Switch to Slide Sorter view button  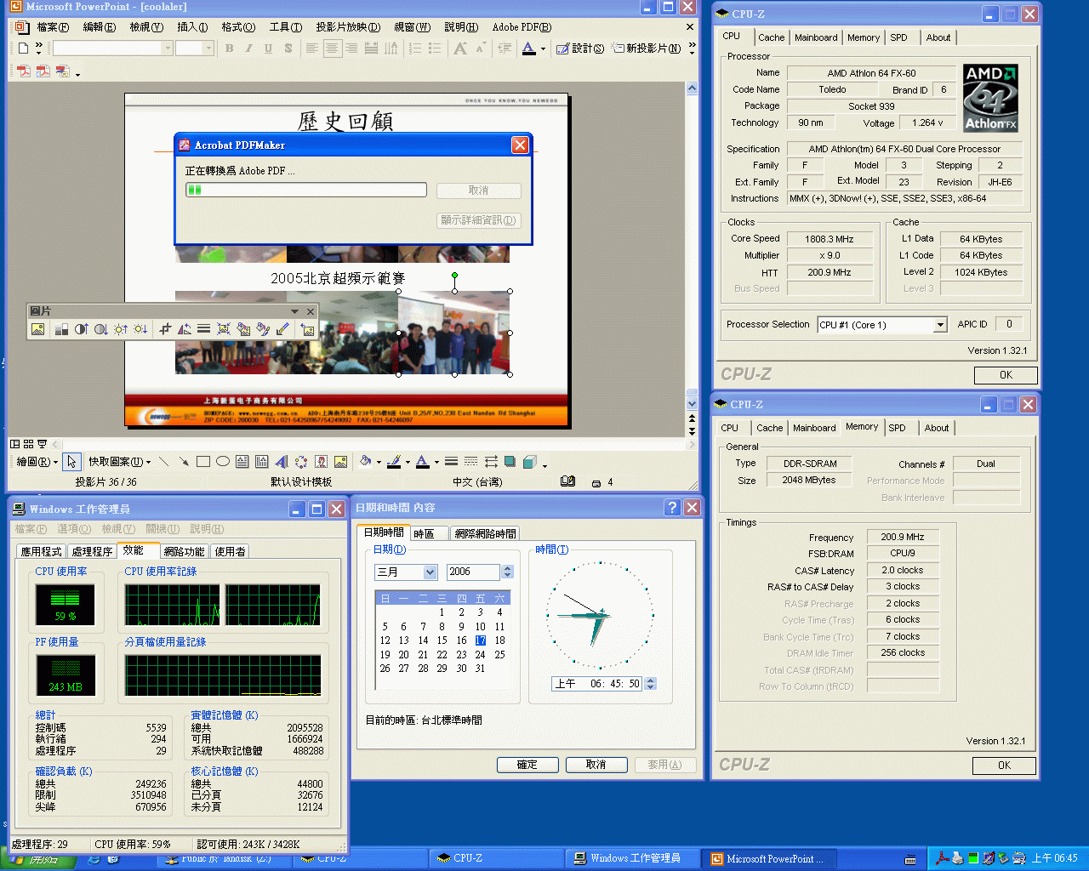pos(28,444)
